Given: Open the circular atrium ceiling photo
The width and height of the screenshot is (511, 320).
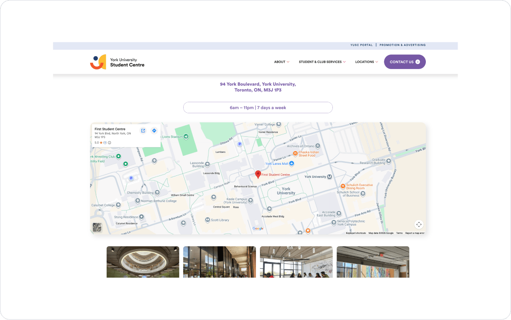Looking at the screenshot, I should pyautogui.click(x=143, y=262).
